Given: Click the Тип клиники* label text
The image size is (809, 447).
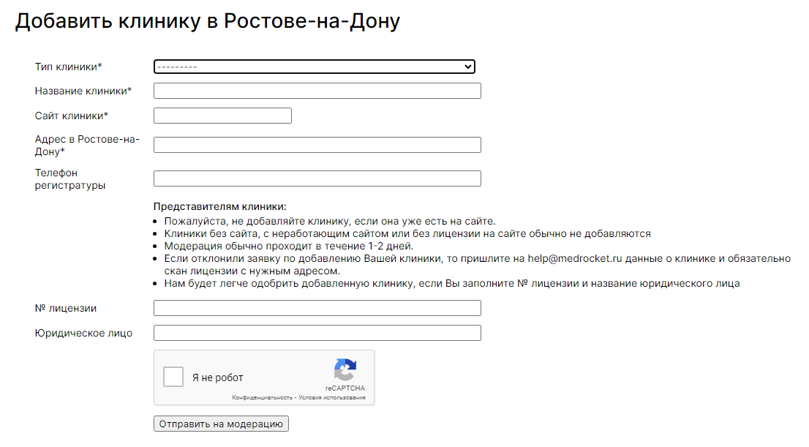Looking at the screenshot, I should pos(68,67).
